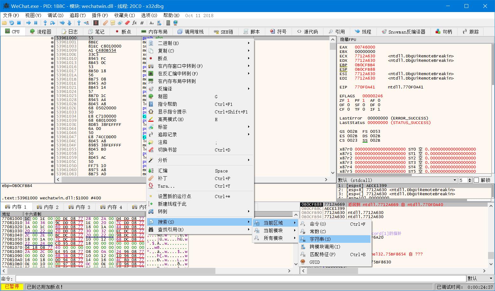
Task: Open the variables hash toolbar icon
Action: (142, 23)
